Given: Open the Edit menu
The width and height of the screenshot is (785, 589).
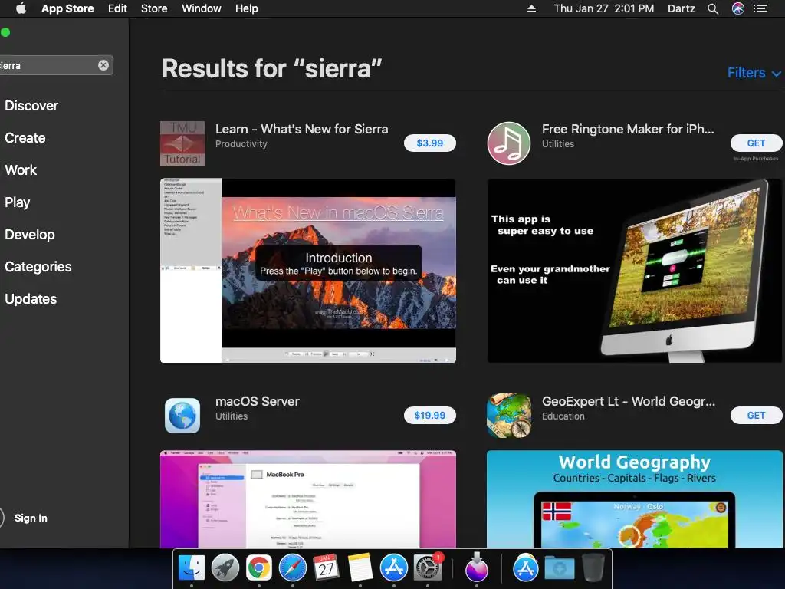Looking at the screenshot, I should click(x=117, y=8).
